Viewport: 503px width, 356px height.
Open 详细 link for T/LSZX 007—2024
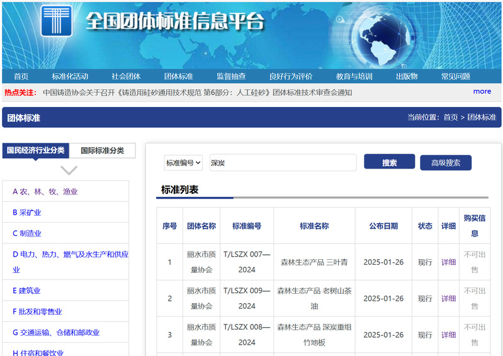pos(448,262)
